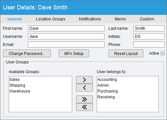Switch to the Location Groups tab

(50, 19)
